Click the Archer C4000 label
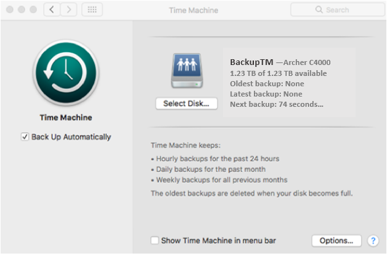 click(307, 62)
